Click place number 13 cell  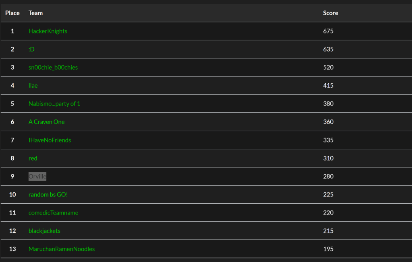tap(12, 249)
